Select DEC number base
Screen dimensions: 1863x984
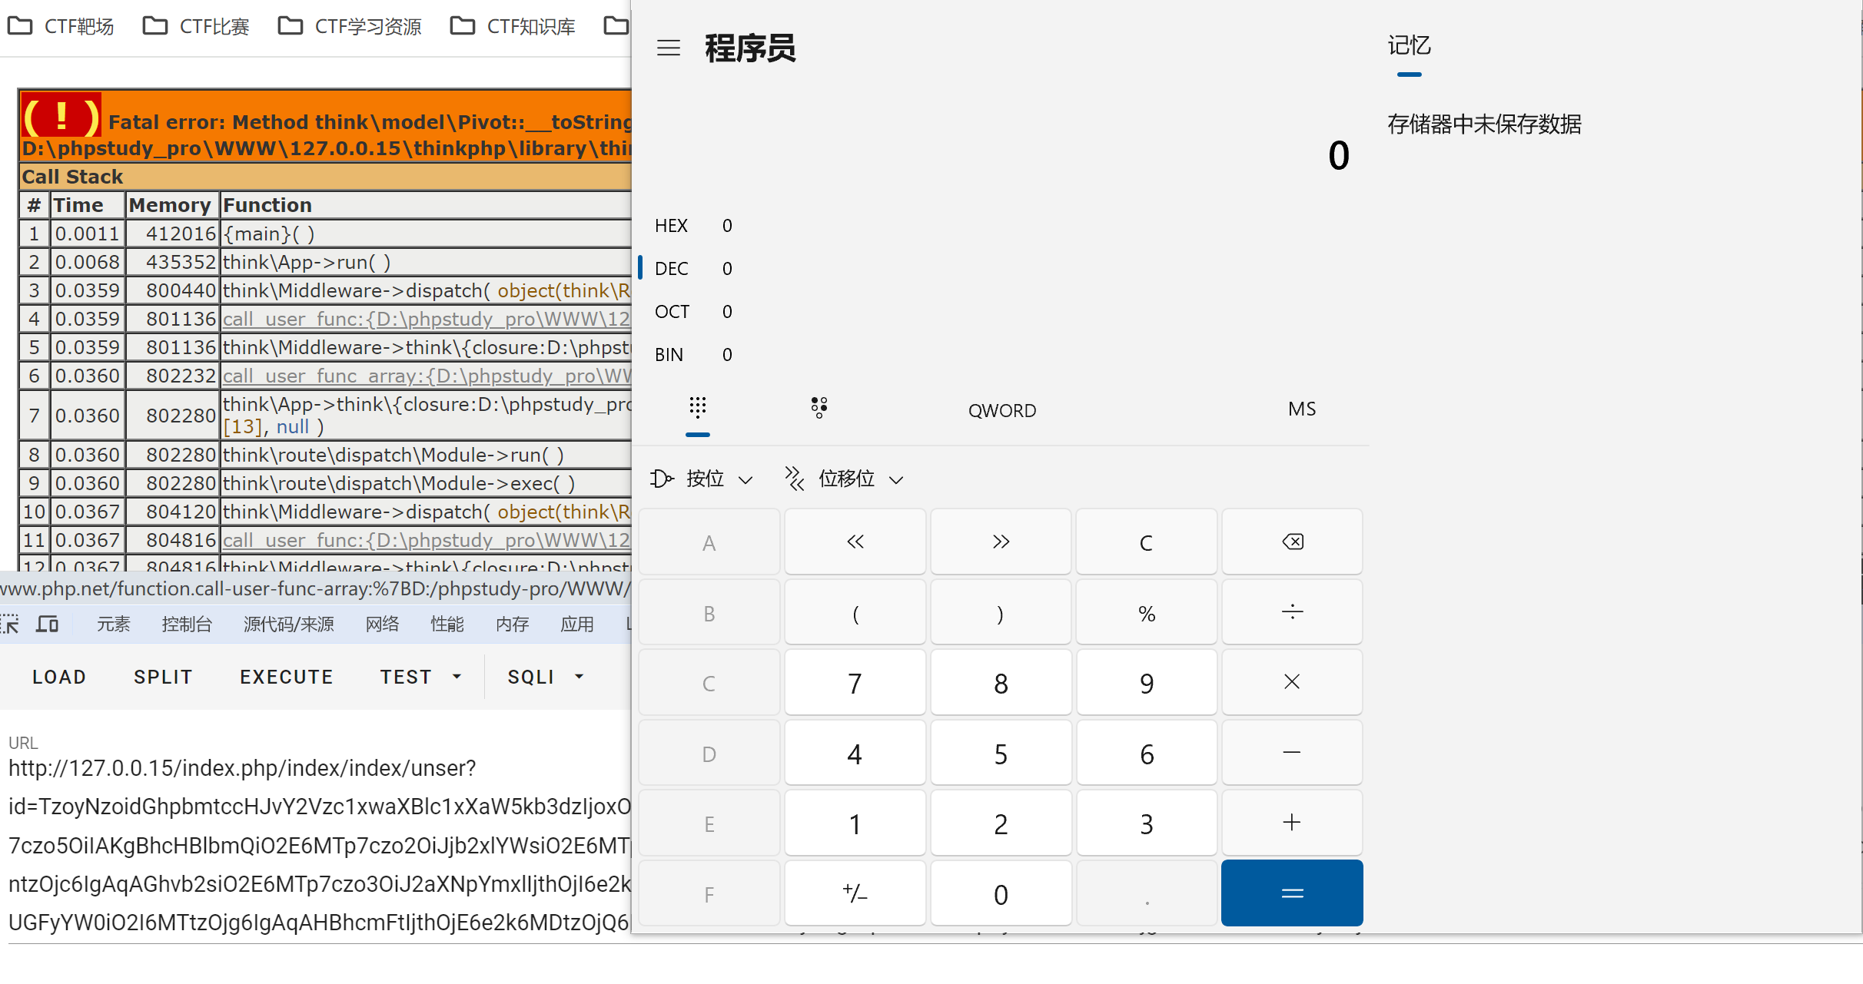pyautogui.click(x=693, y=269)
